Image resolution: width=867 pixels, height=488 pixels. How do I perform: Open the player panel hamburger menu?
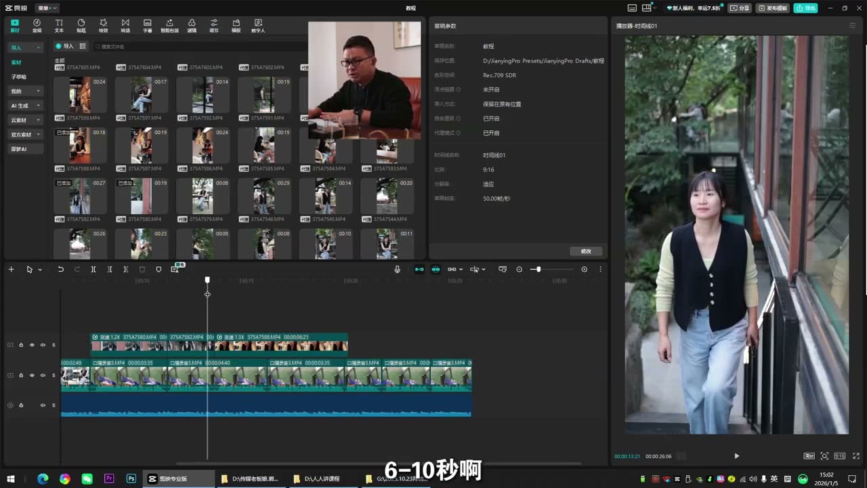point(853,26)
